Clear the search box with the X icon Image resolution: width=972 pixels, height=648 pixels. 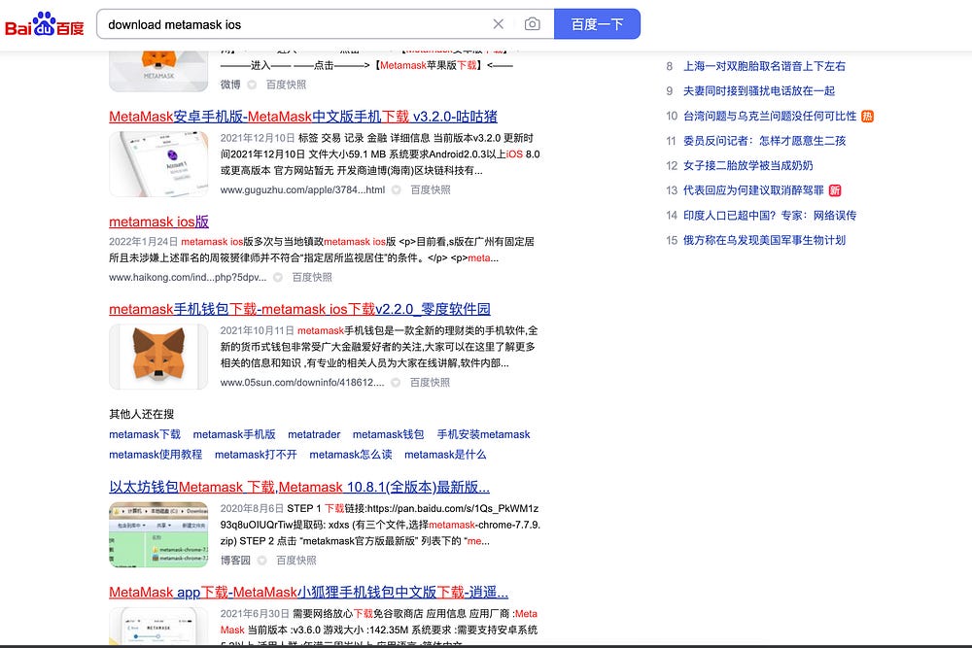pos(498,24)
